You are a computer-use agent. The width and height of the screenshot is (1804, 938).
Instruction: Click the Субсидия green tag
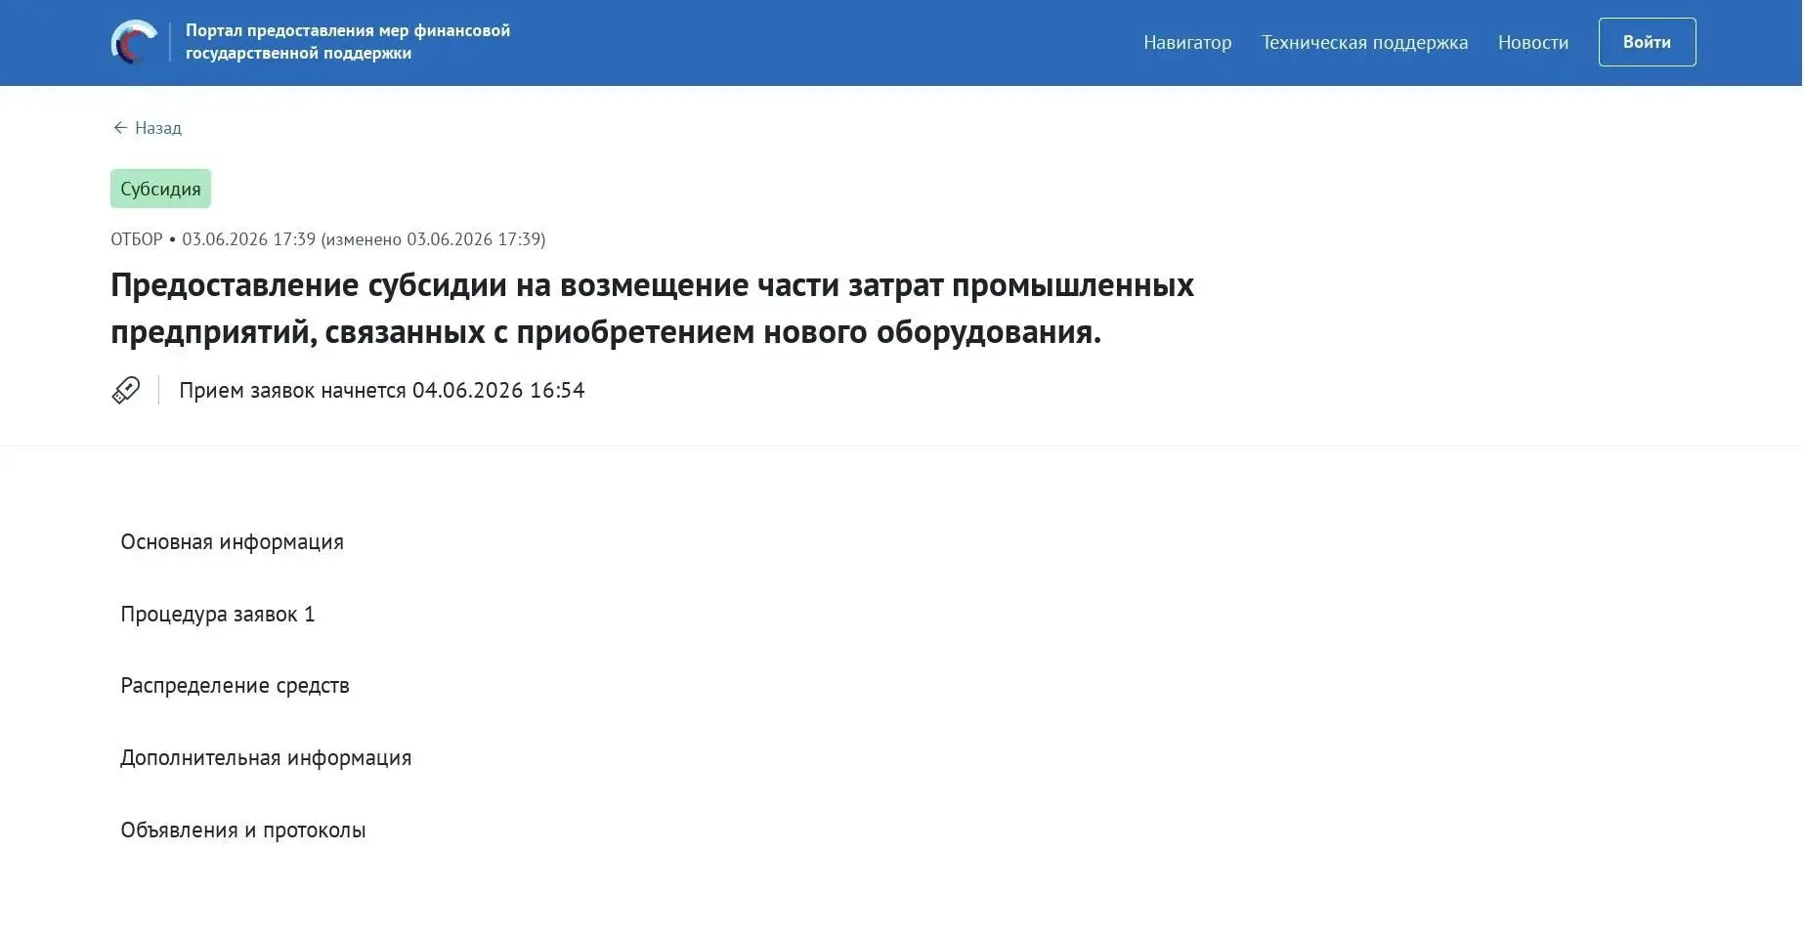tap(160, 189)
